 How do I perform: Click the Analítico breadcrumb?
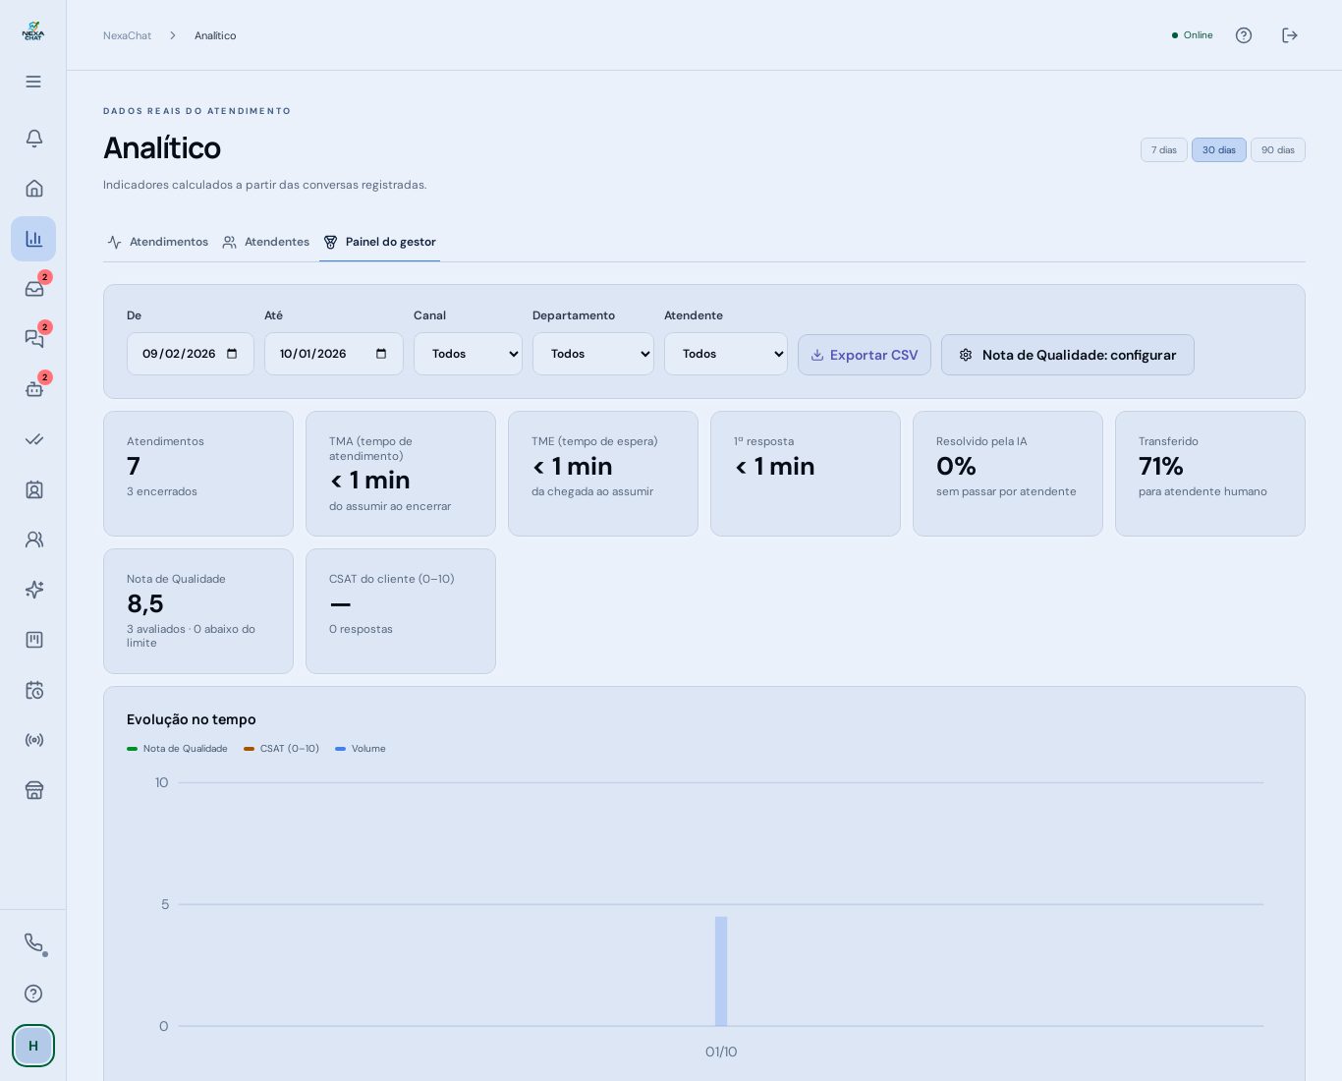(x=215, y=35)
